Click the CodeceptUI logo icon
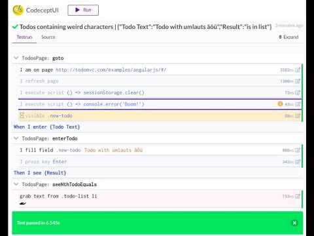 [18, 10]
